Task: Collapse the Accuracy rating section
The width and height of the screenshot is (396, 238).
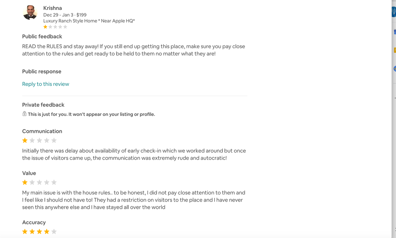Action: (34, 222)
